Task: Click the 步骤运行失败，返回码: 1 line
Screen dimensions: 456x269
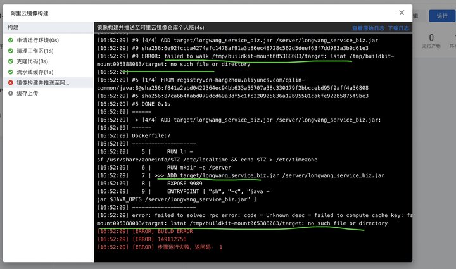Action: point(160,247)
